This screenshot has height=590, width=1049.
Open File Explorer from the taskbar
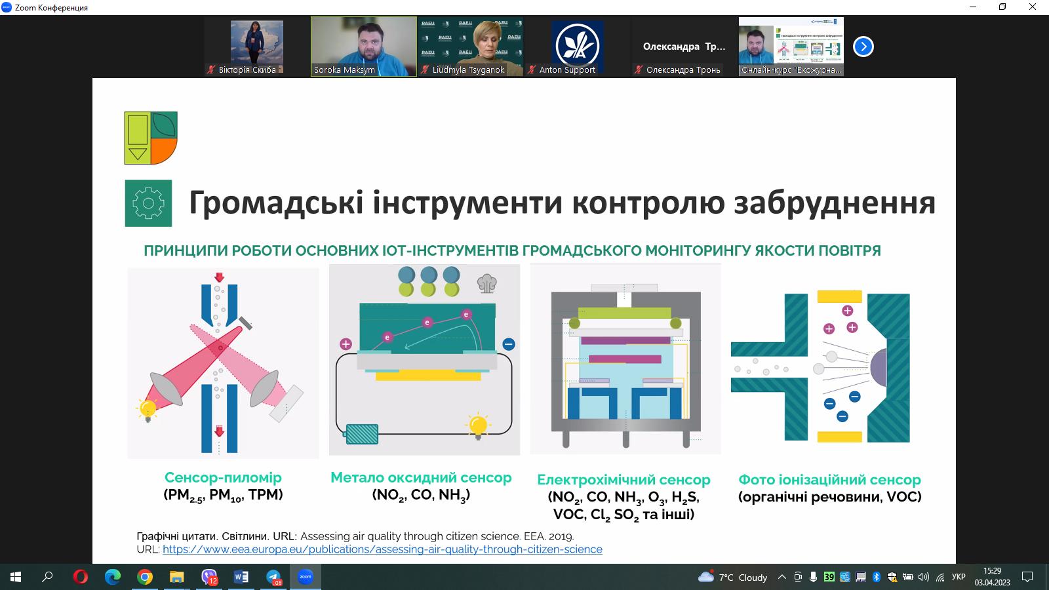[x=177, y=578]
